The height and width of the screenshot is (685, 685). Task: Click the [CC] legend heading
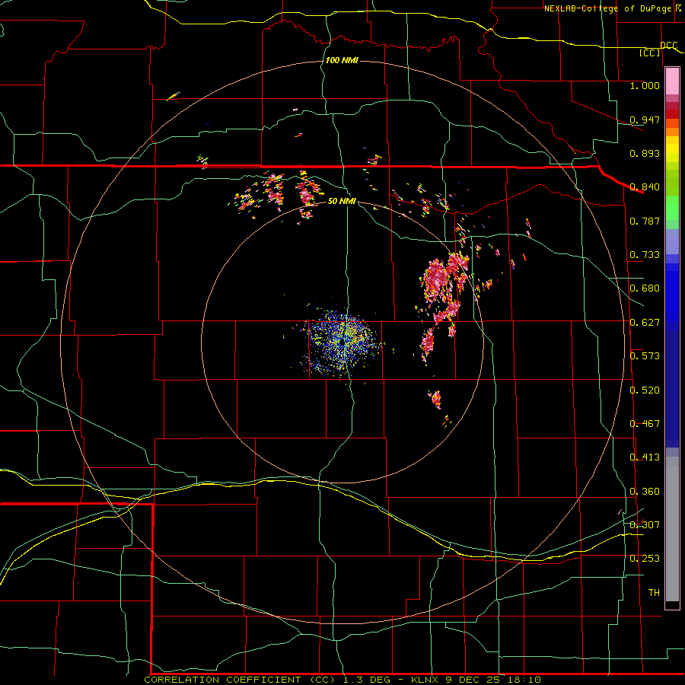pyautogui.click(x=649, y=53)
